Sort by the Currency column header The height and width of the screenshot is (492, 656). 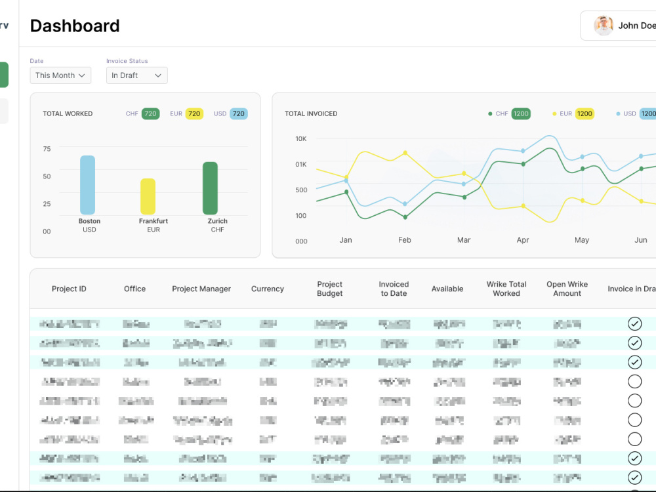(x=268, y=289)
